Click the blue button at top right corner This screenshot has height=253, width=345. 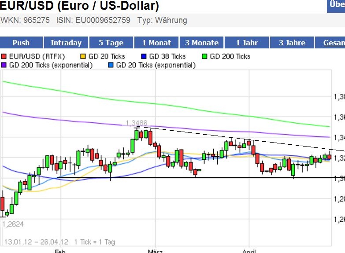(336, 6)
